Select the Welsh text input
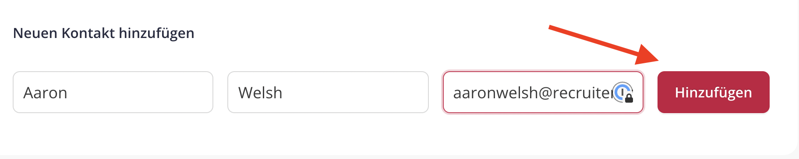 [328, 92]
